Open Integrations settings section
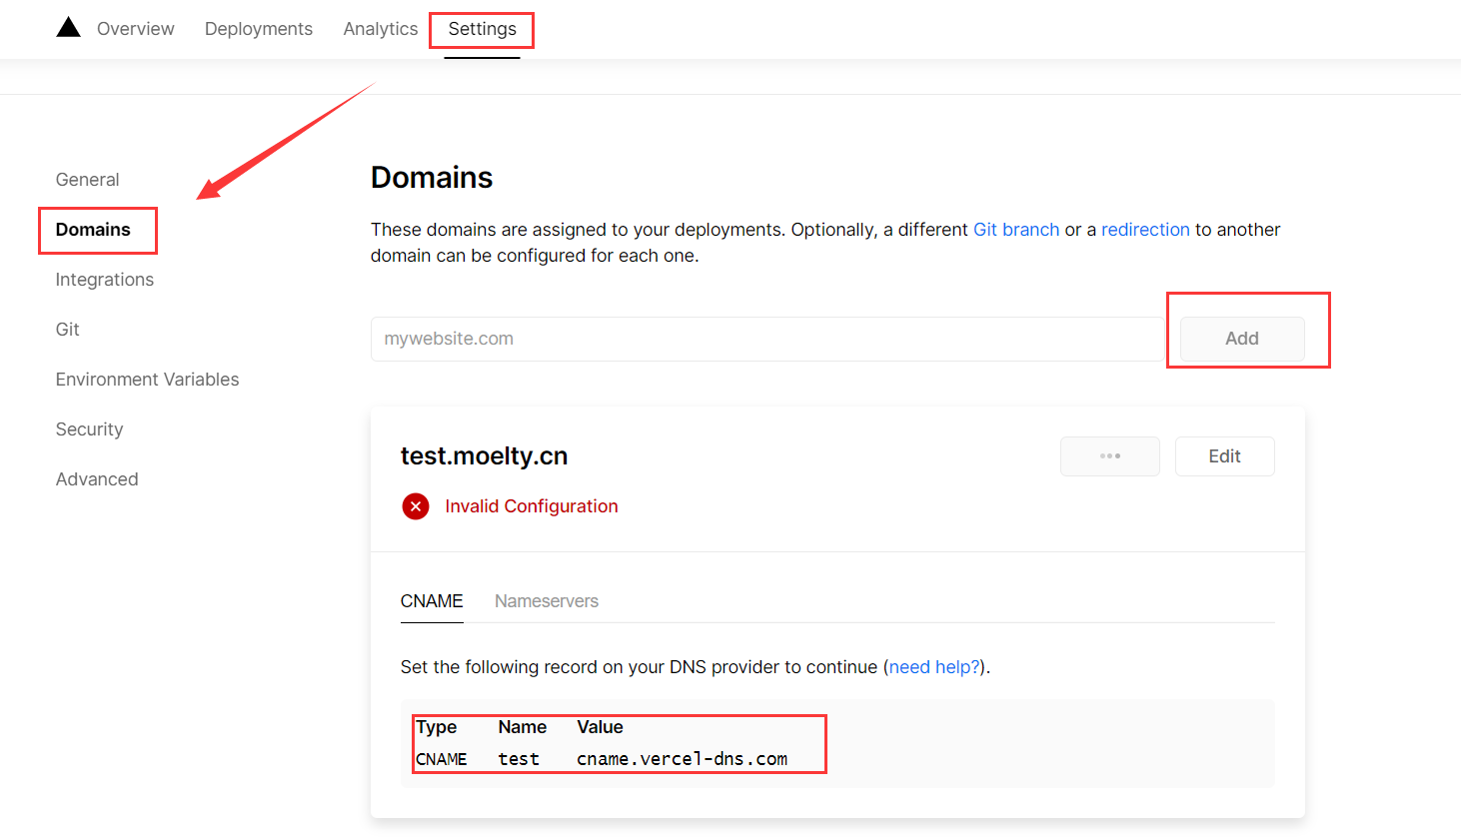 pyautogui.click(x=104, y=280)
